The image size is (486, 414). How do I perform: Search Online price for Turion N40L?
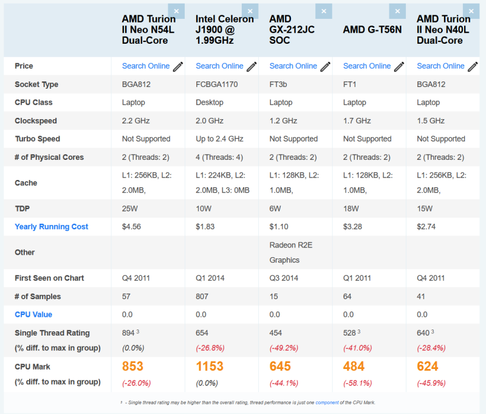pyautogui.click(x=440, y=66)
